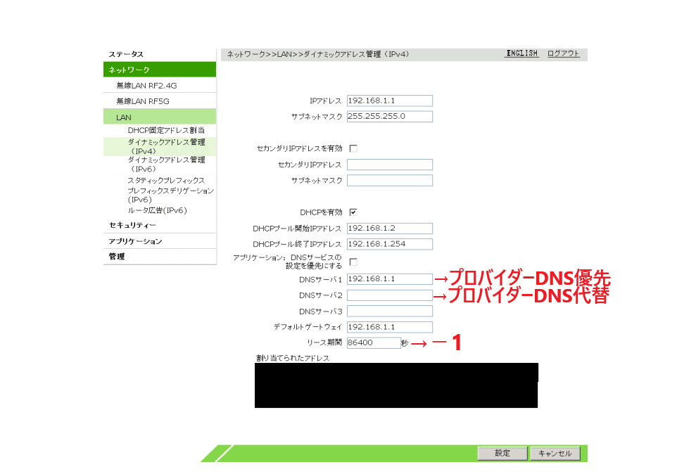Check DNSサービスの設定を優先にする checkbox
This screenshot has height=474, width=677.
coord(353,262)
